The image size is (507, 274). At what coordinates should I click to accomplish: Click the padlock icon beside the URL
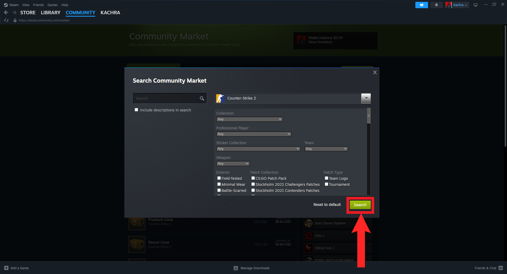click(15, 20)
